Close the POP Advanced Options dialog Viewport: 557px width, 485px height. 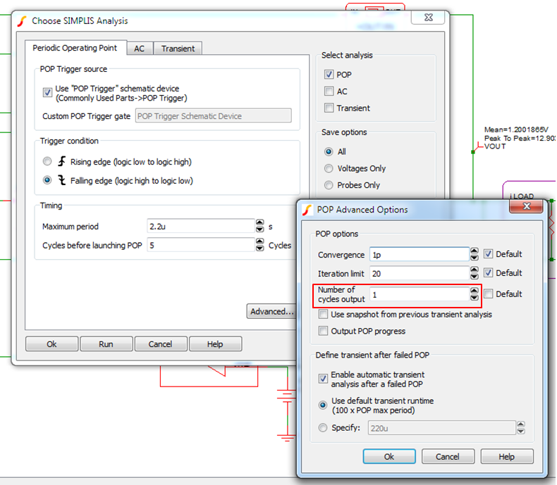coord(527,206)
